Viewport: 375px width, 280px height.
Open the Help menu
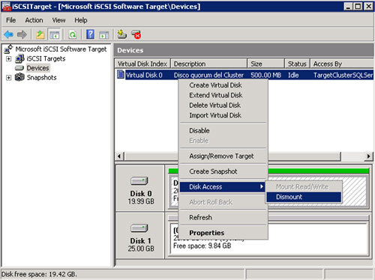click(81, 20)
